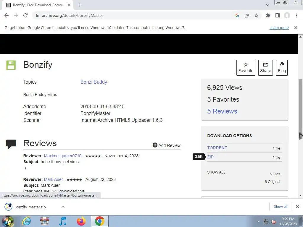The height and width of the screenshot is (227, 303).
Task: Open reviewer Mark Auer profile
Action: point(53,179)
